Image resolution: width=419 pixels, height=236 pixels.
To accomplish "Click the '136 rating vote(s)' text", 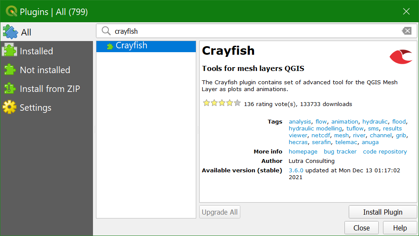I will click(x=269, y=104).
